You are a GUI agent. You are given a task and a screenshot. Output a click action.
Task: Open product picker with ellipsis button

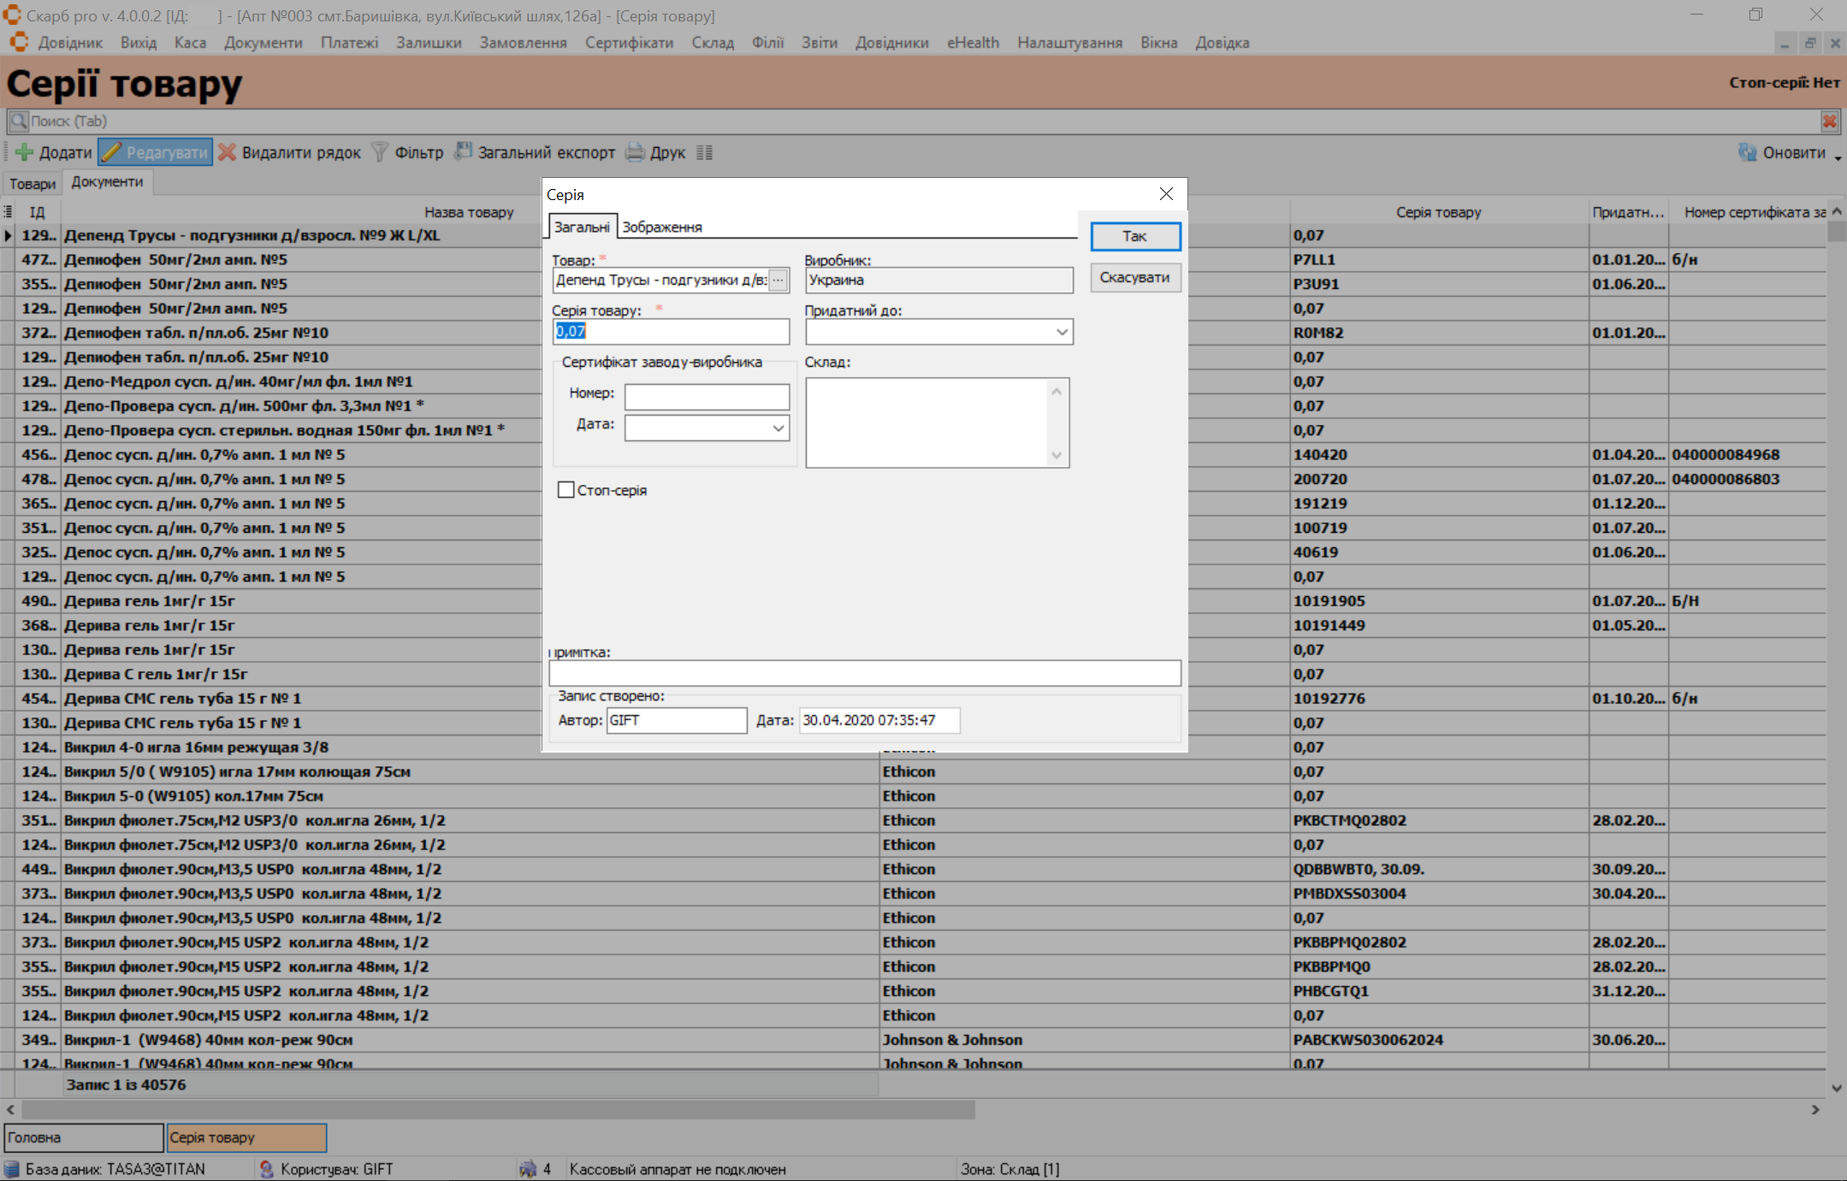coord(778,280)
